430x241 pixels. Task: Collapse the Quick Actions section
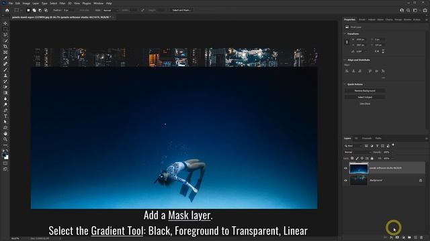tap(345, 84)
